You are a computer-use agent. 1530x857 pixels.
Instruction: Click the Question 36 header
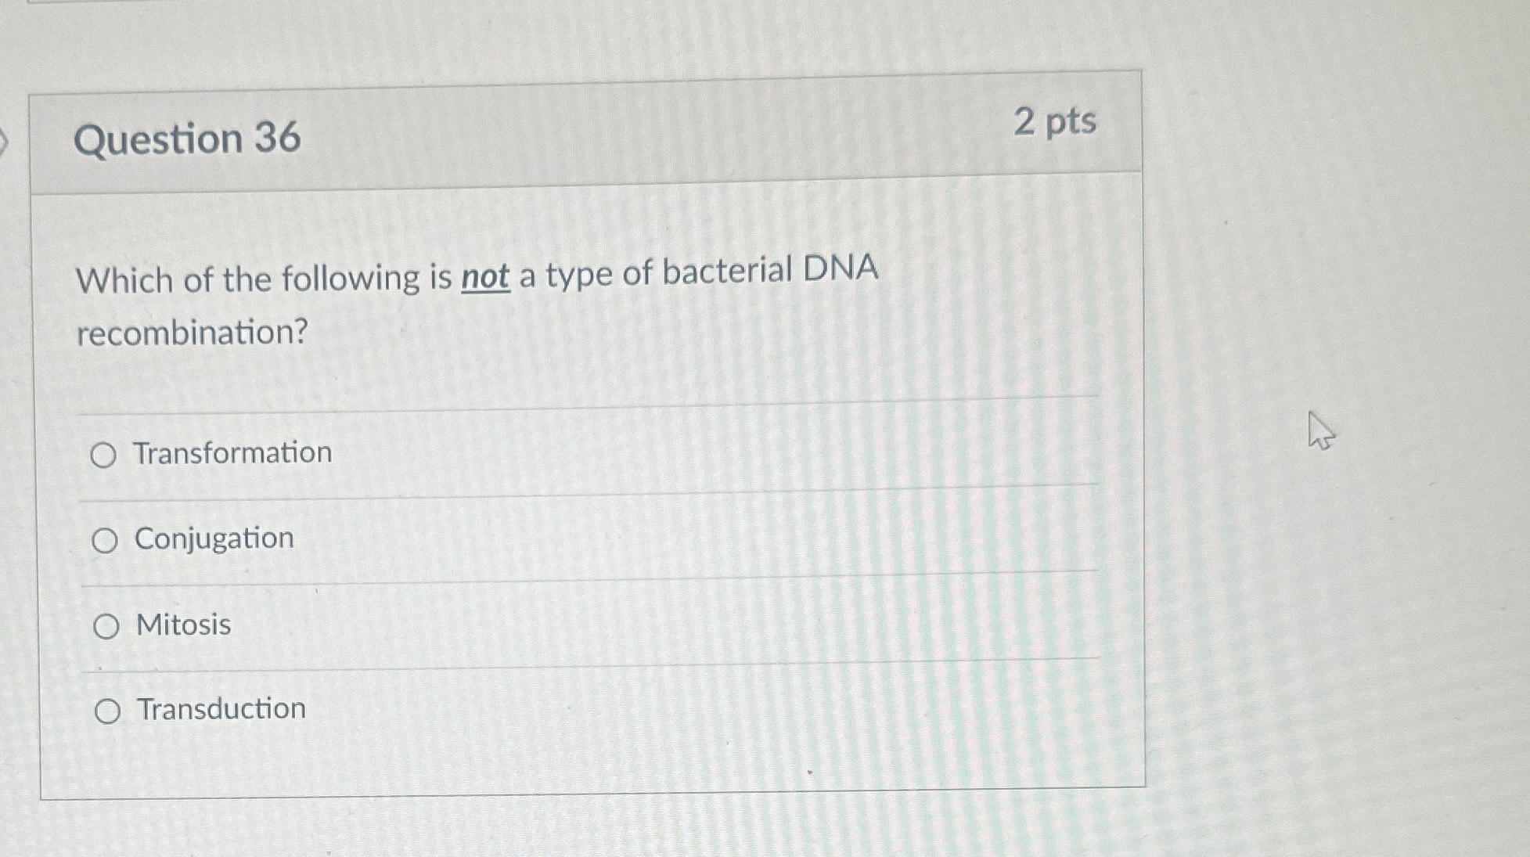[x=188, y=139]
